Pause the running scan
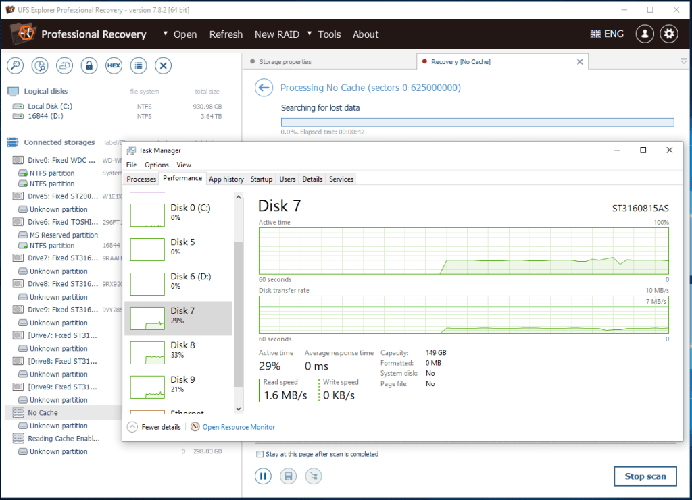Image resolution: width=692 pixels, height=500 pixels. tap(263, 476)
